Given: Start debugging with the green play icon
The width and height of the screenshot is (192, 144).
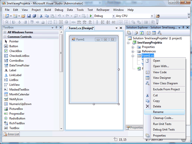Looking at the screenshot, I should click(x=91, y=16).
